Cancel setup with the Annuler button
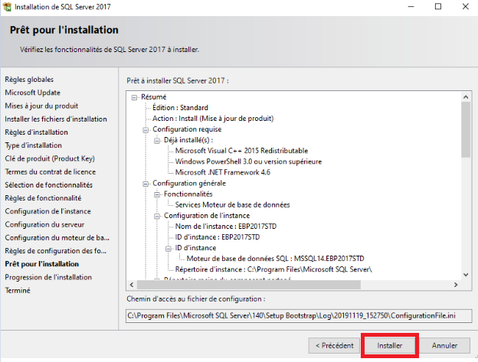This screenshot has width=478, height=362. pyautogui.click(x=444, y=346)
